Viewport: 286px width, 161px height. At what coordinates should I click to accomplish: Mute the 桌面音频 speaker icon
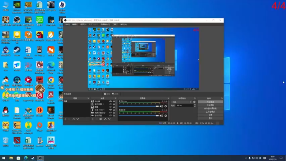pos(161,116)
